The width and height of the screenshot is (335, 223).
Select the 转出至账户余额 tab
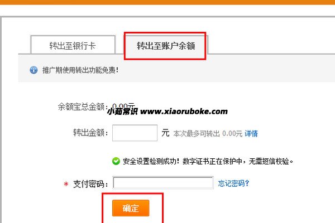coord(166,46)
